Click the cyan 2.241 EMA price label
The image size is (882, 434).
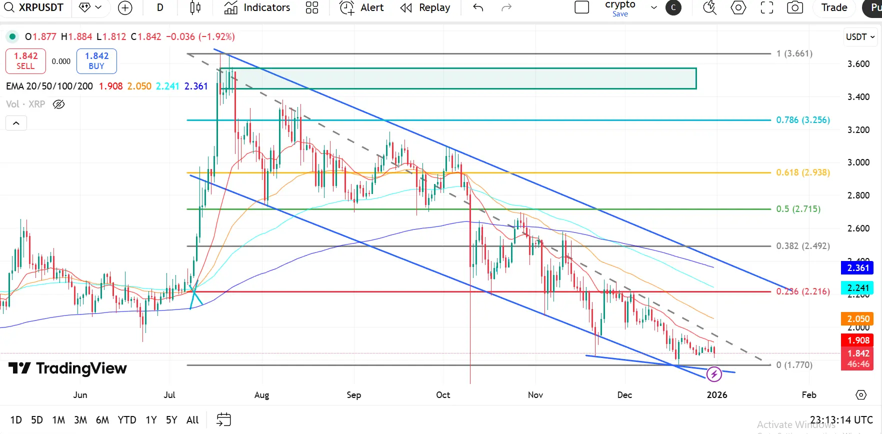858,288
